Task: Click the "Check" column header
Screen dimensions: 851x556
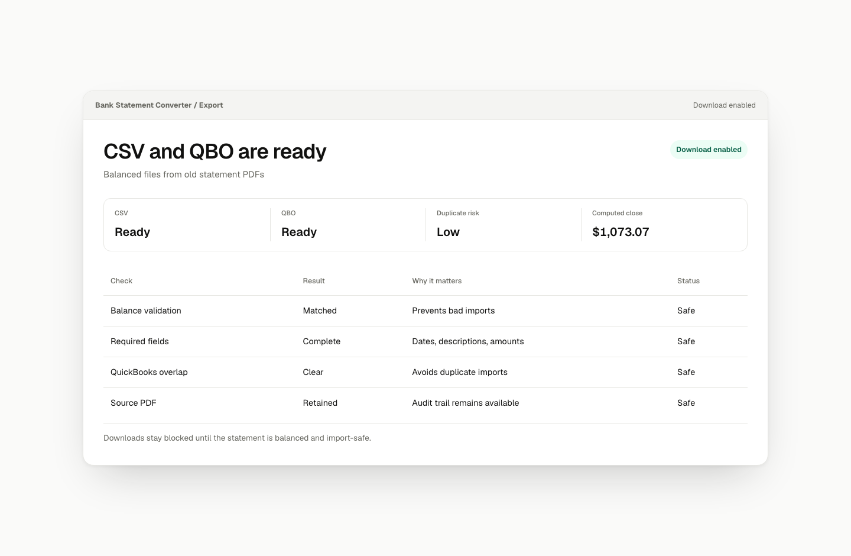Action: pyautogui.click(x=121, y=281)
